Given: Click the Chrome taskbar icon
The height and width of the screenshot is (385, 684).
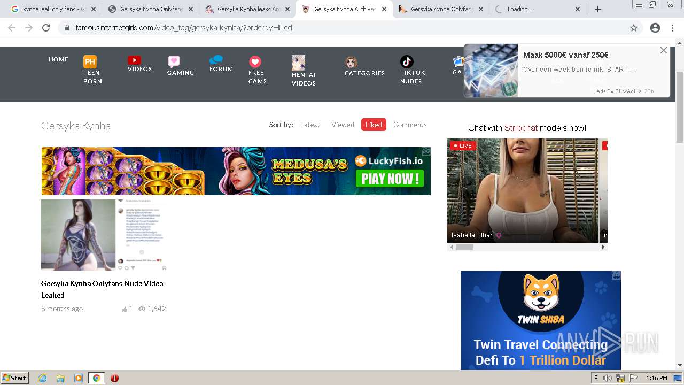Looking at the screenshot, I should click(x=96, y=378).
